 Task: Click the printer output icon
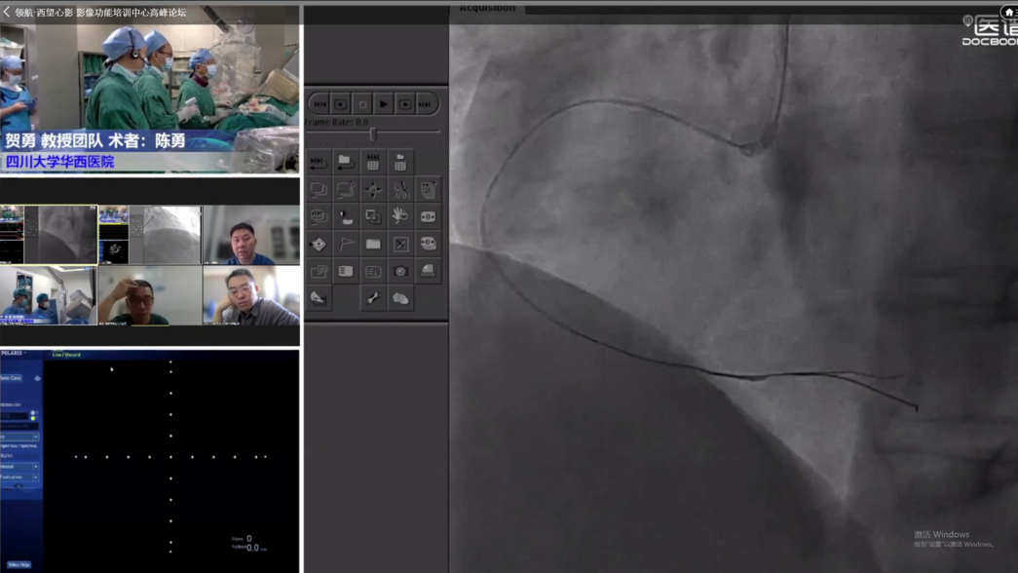(x=428, y=271)
